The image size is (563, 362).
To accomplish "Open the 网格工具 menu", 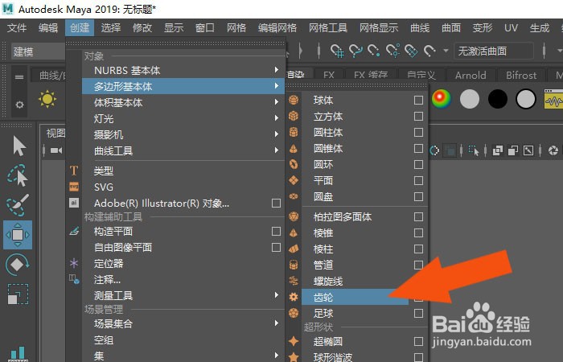I will (x=328, y=27).
